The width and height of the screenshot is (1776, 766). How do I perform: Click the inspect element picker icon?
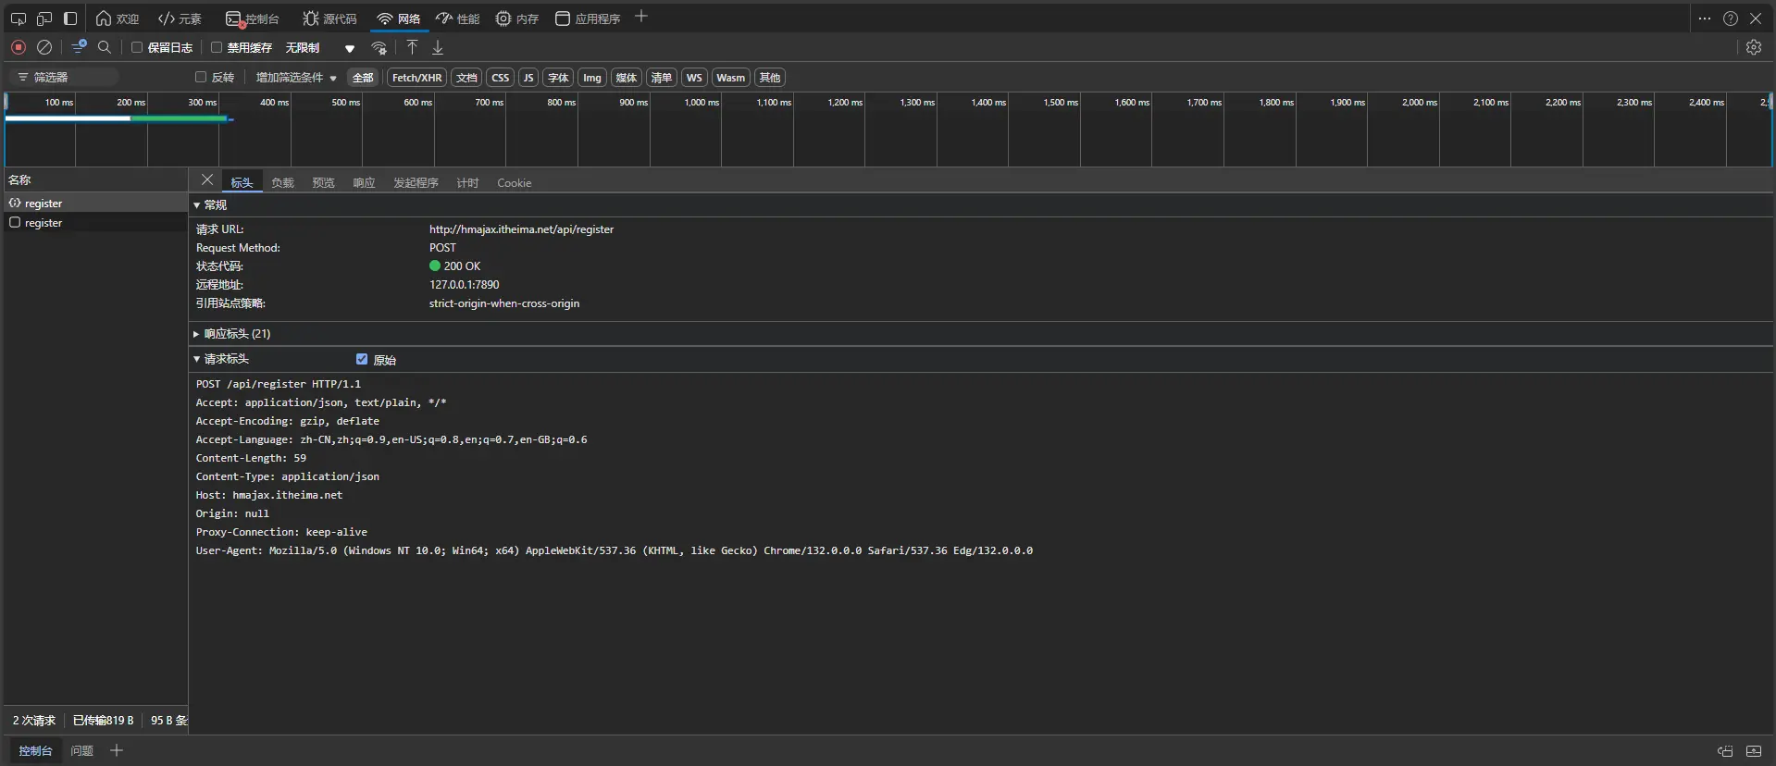click(x=18, y=19)
